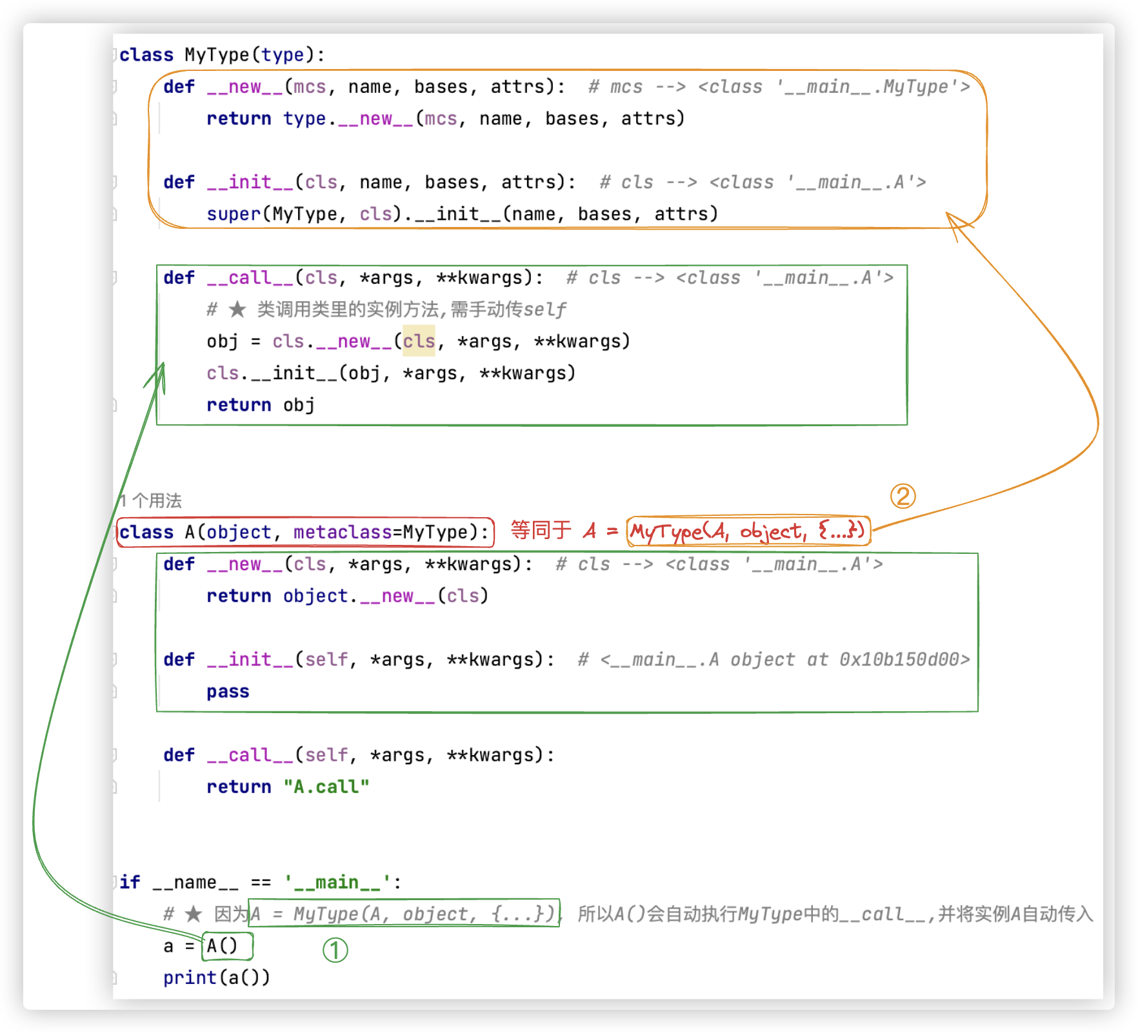Image resolution: width=1138 pixels, height=1033 pixels.
Task: Click the print(a()) statement
Action: (x=216, y=978)
